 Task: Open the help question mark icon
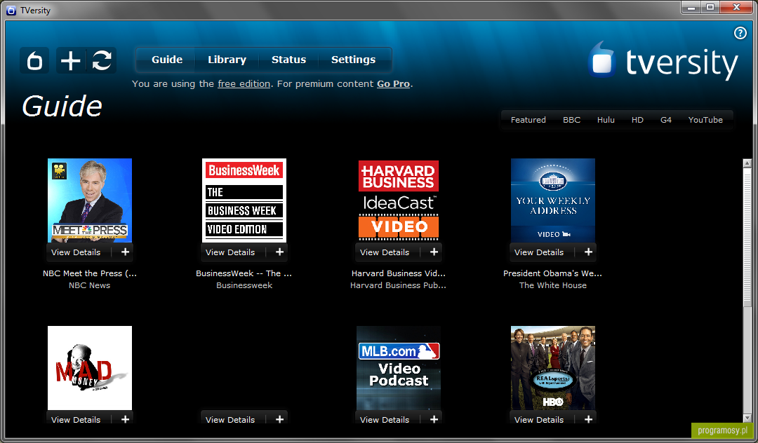(x=740, y=33)
